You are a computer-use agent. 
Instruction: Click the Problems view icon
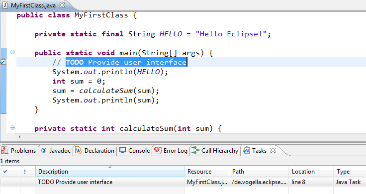point(4,151)
